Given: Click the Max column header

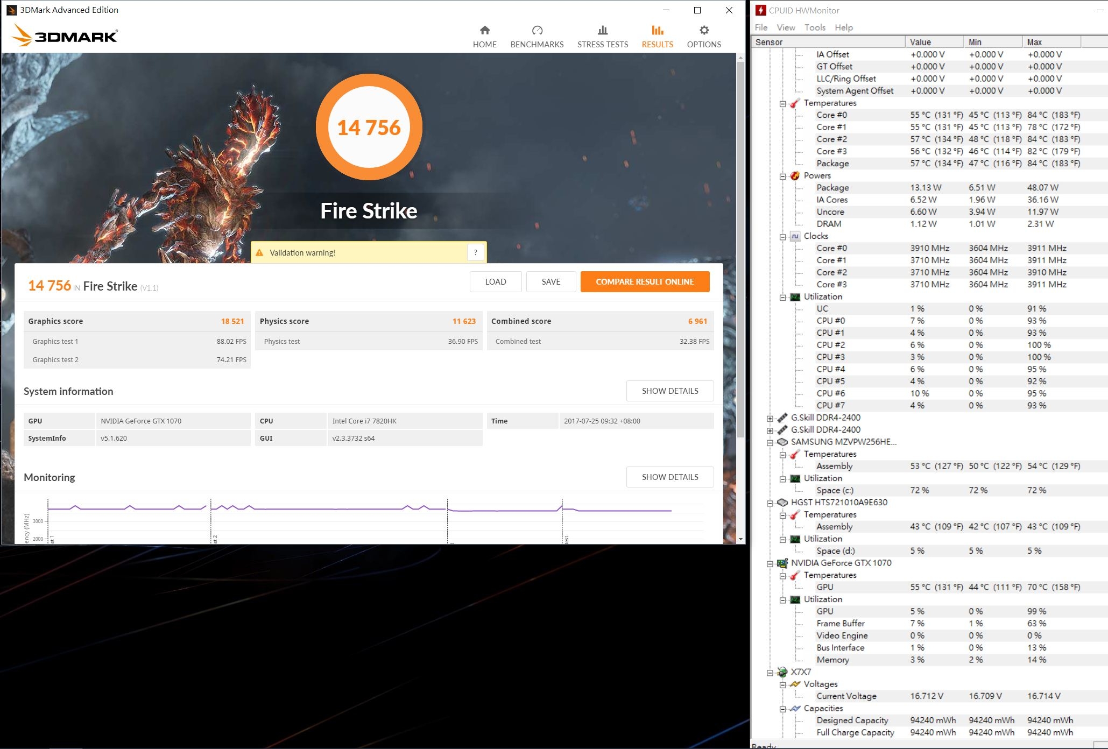Looking at the screenshot, I should (1051, 42).
